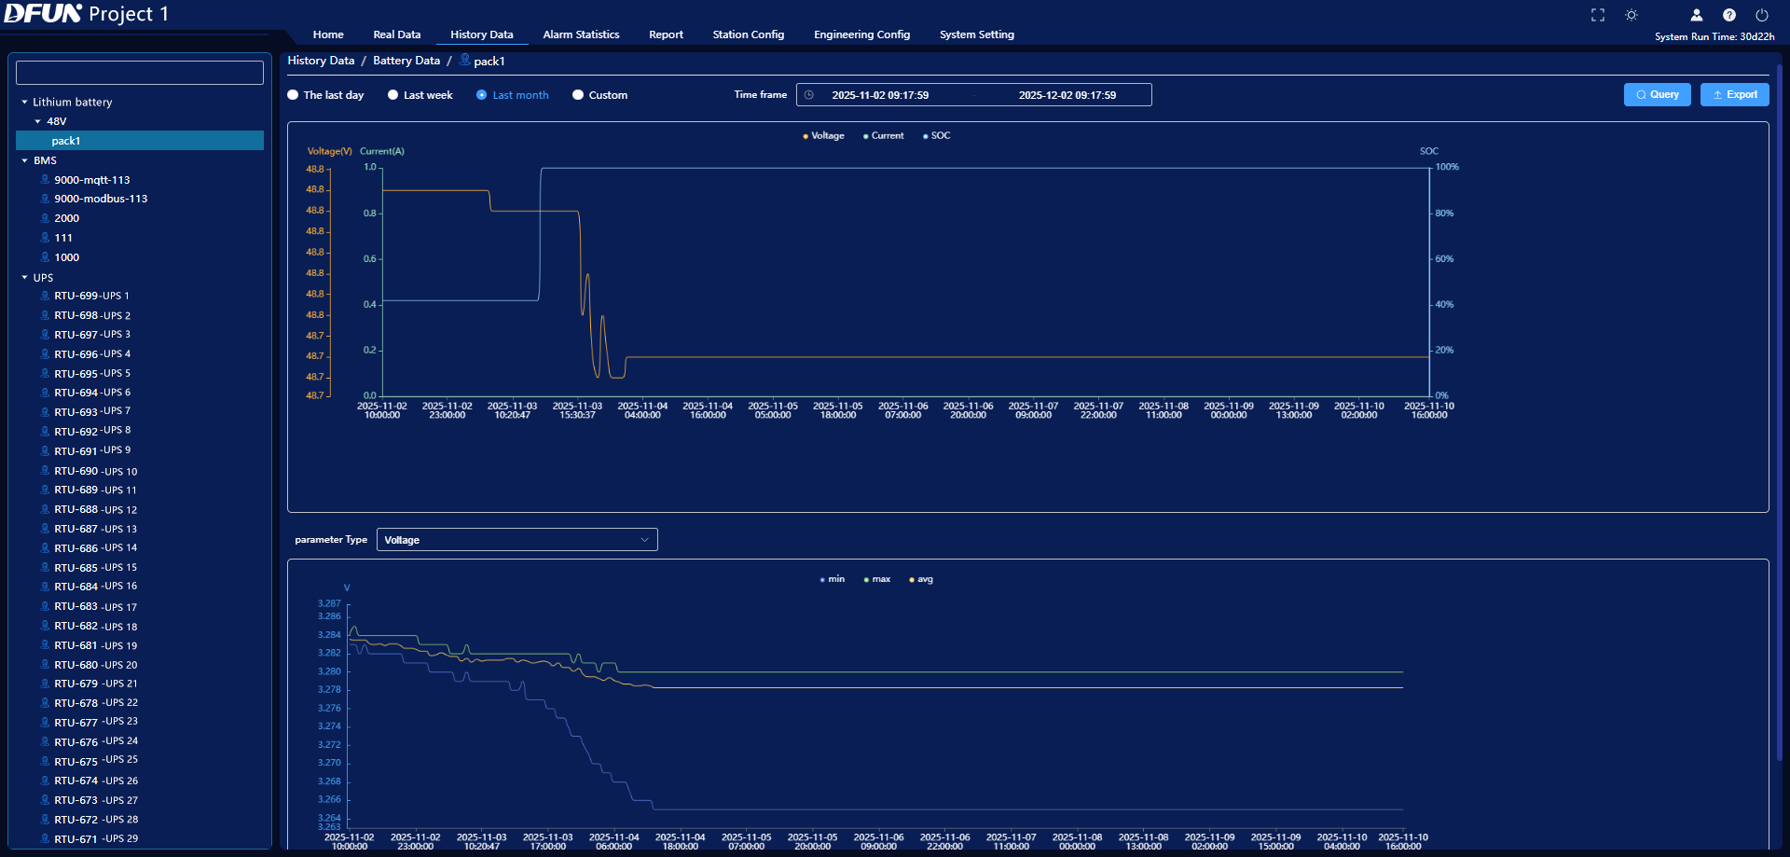This screenshot has width=1790, height=857.
Task: Click inside the device search input field
Action: click(x=138, y=72)
